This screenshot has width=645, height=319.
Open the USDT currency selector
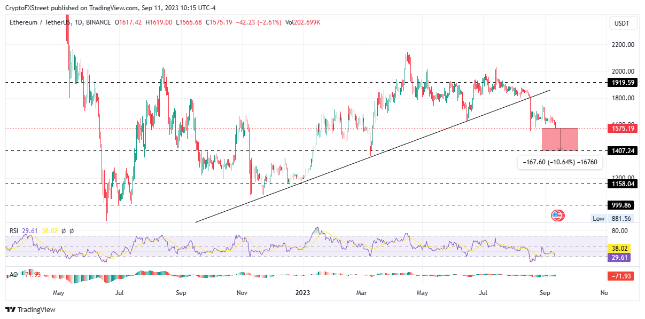(623, 23)
